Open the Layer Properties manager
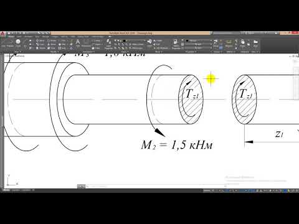Image resolution: width=299 pixels, height=224 pixels. click(108, 44)
